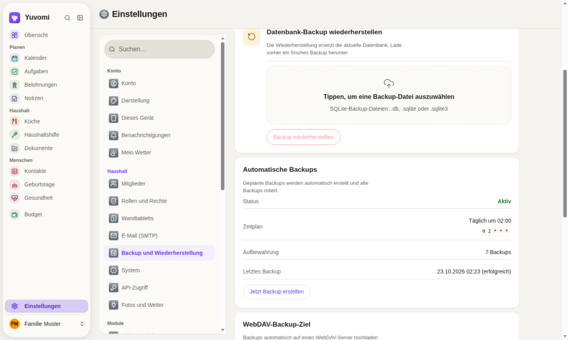Click the 7 Backups retention value

[498, 252]
